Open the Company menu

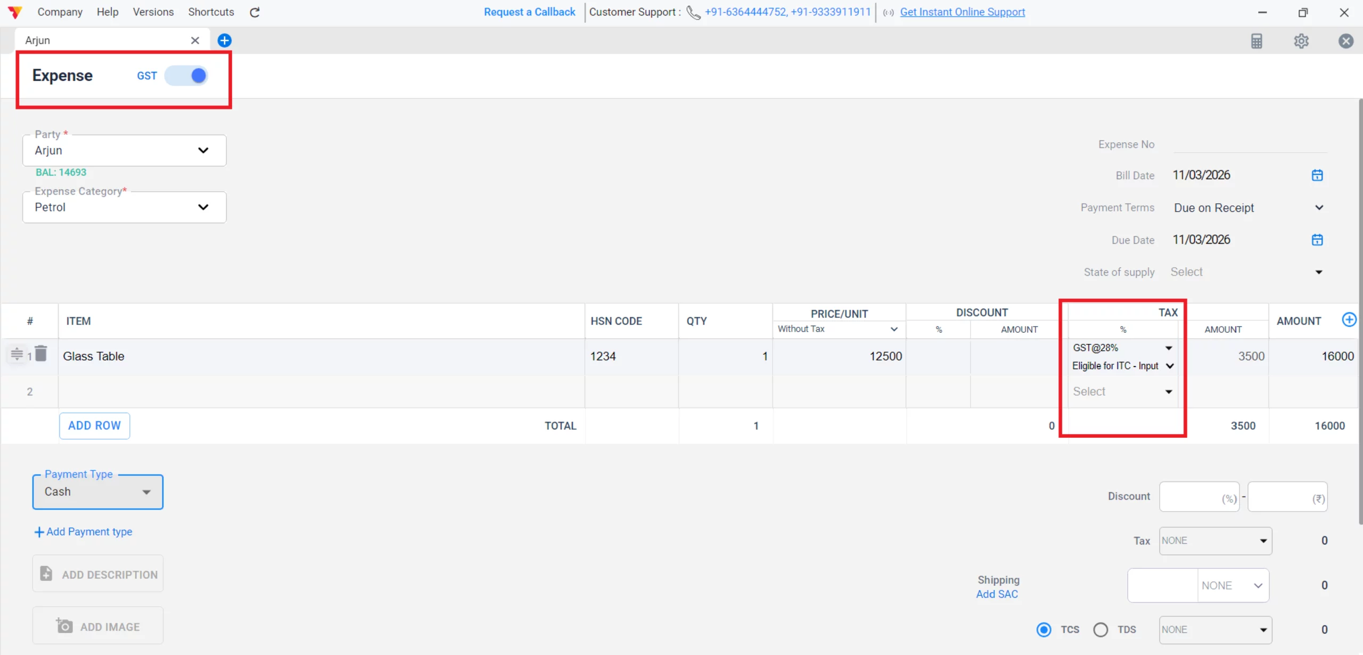60,12
